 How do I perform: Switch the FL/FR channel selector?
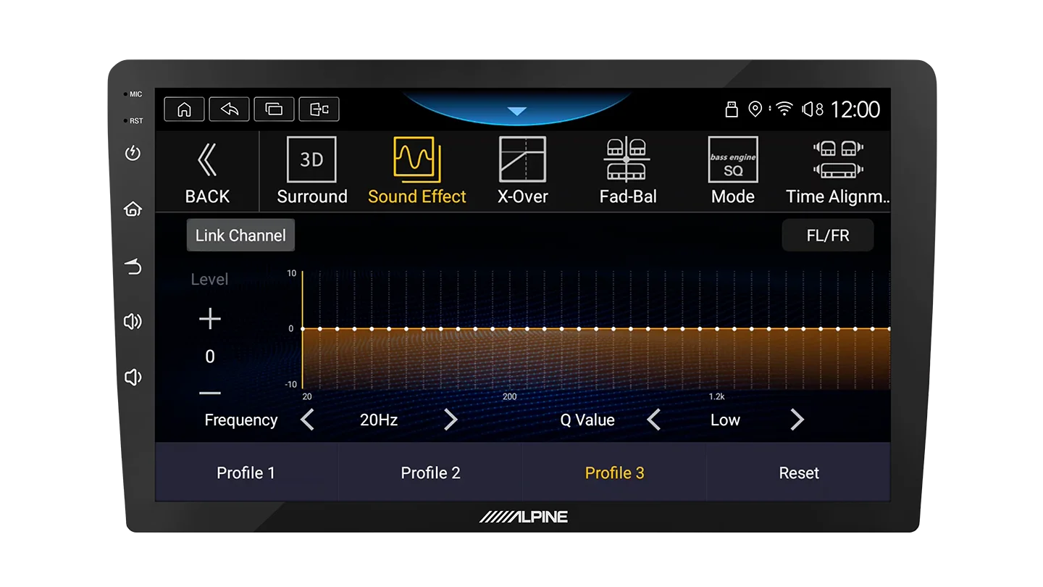tap(828, 236)
